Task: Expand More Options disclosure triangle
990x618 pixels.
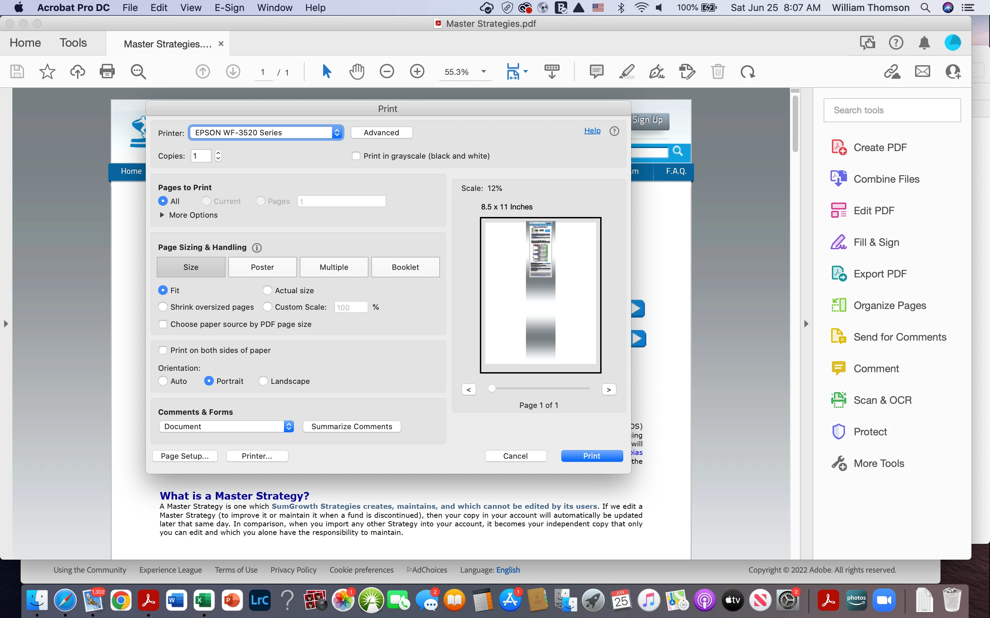Action: [x=162, y=215]
